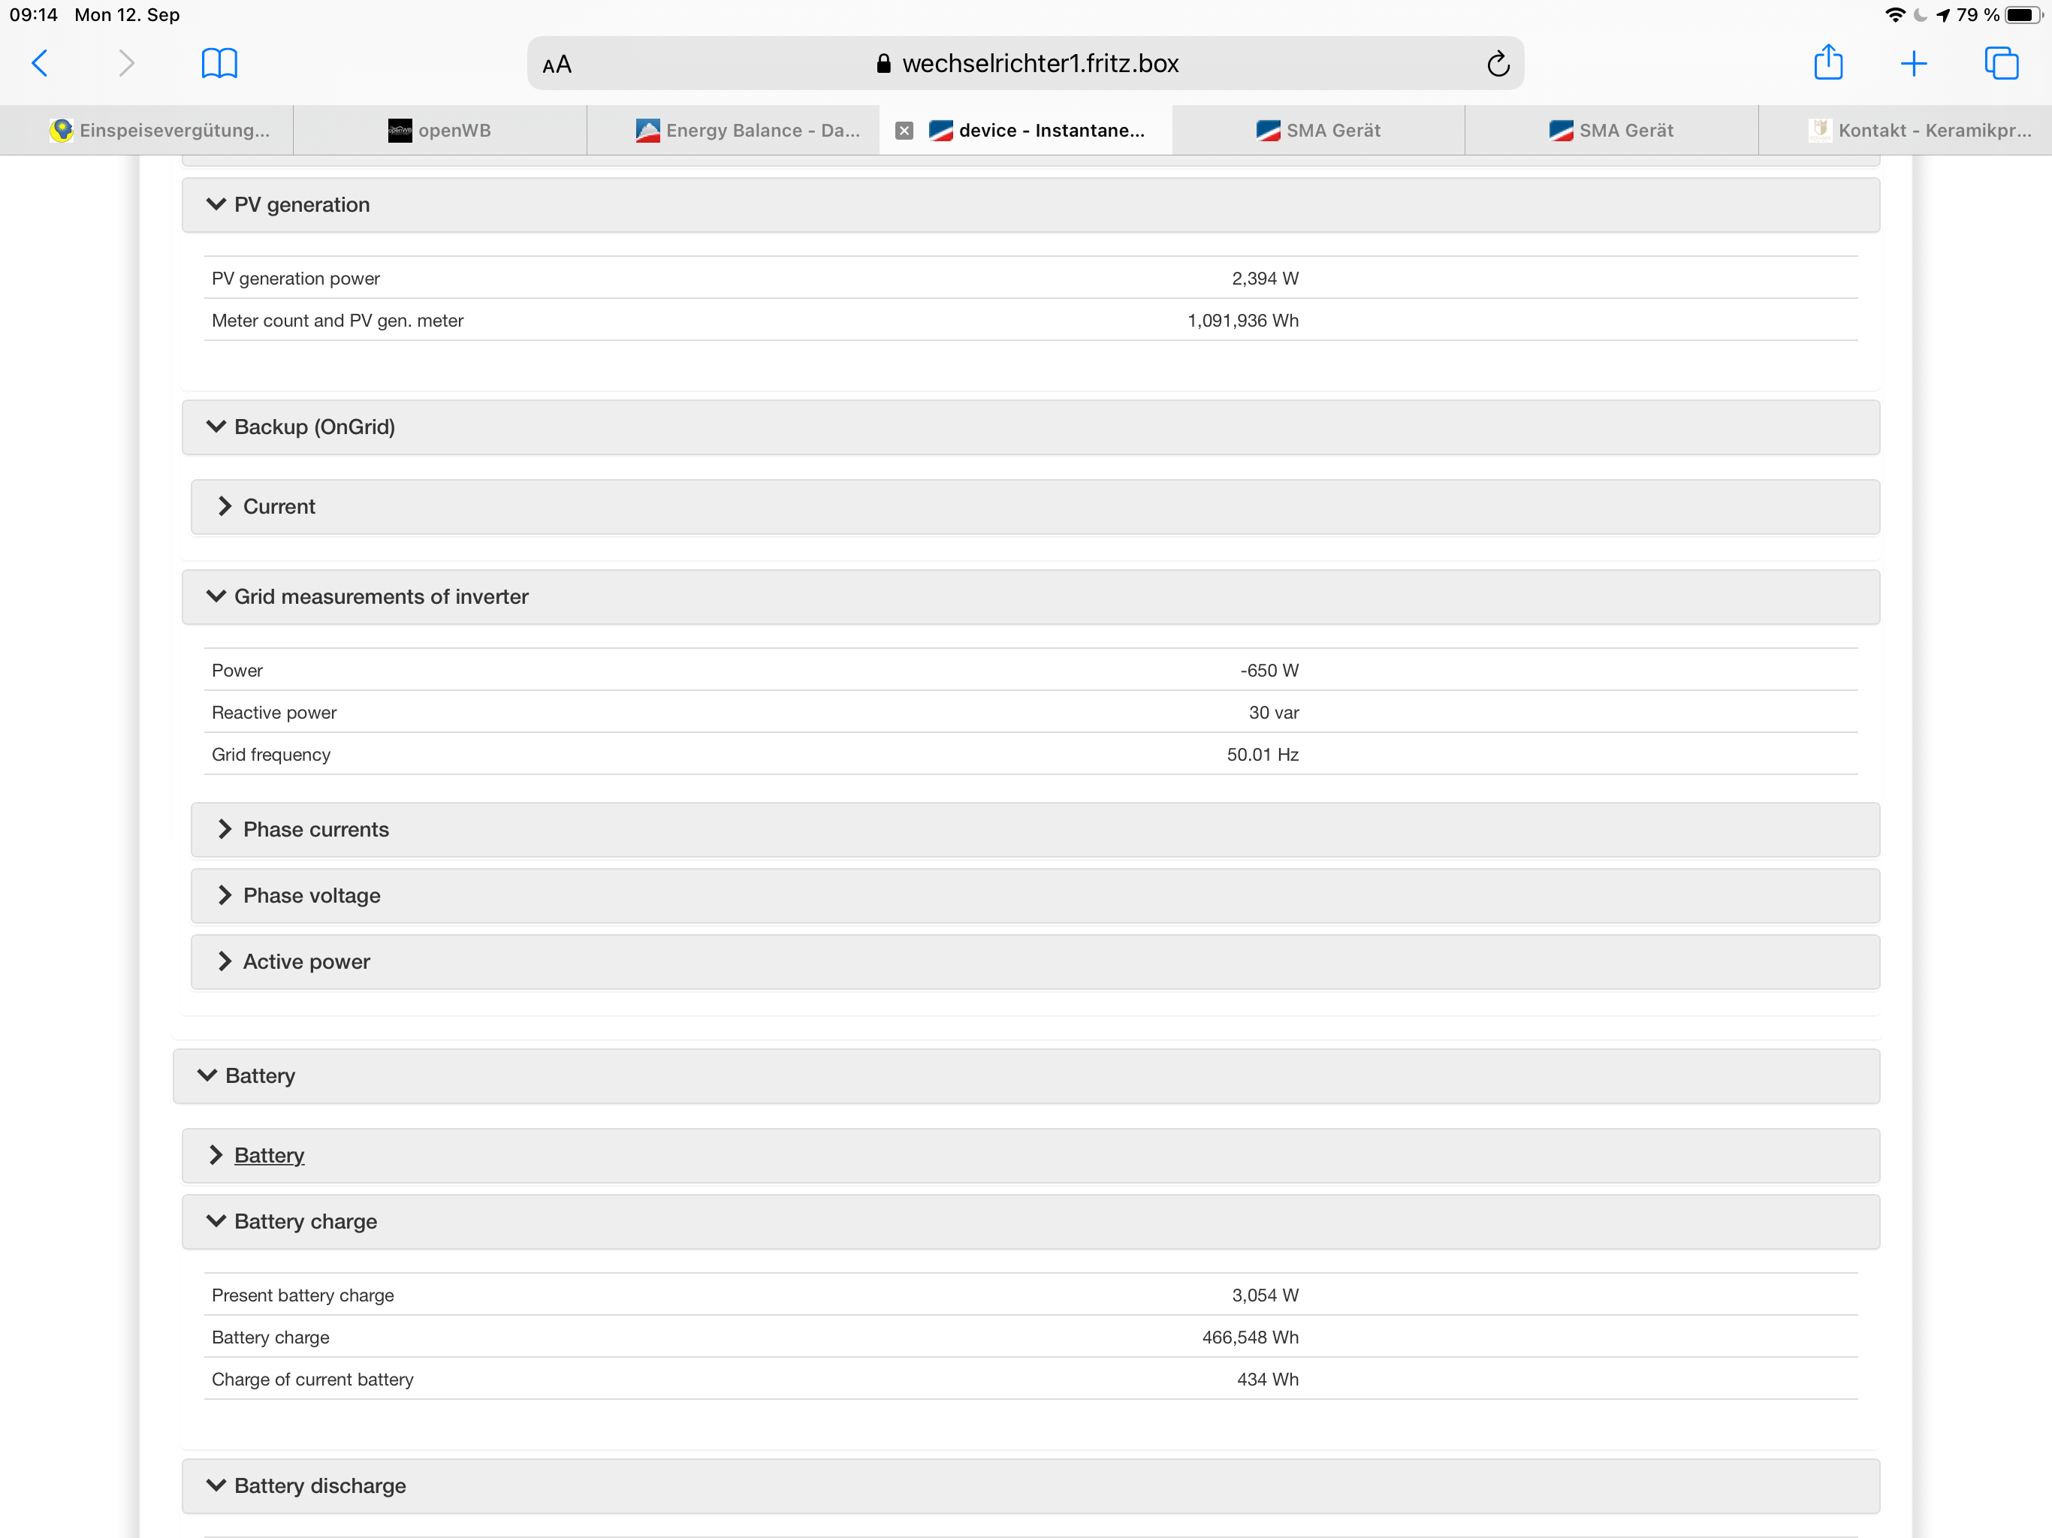Screen dimensions: 2052x1538
Task: Tap the forward navigation arrow
Action: click(x=127, y=63)
